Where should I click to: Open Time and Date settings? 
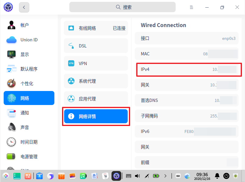point(29,142)
